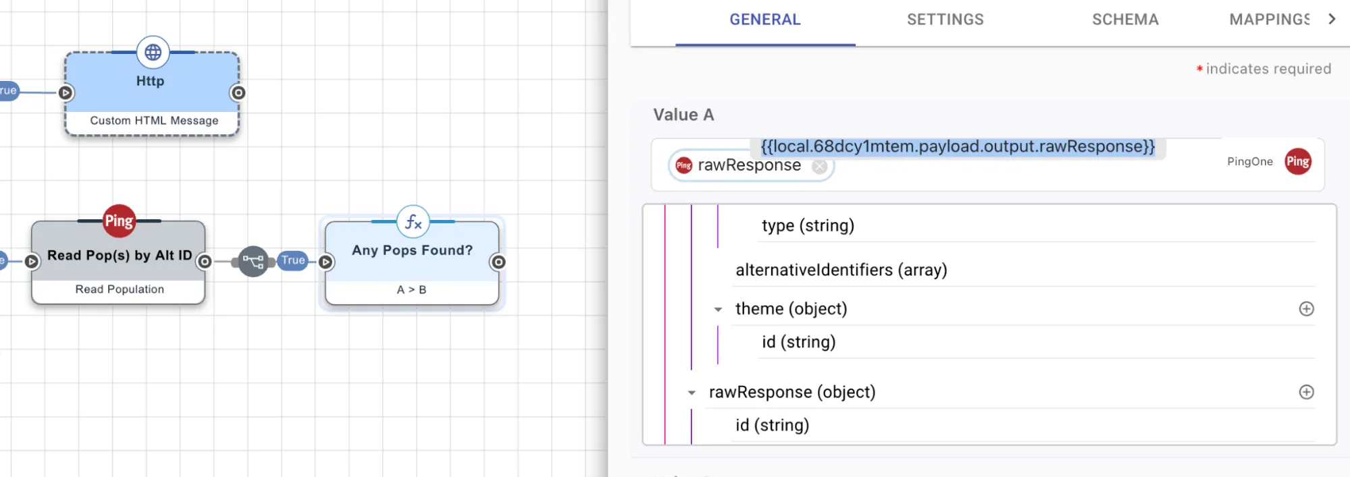
Task: Click the True label before Any Pops Found
Action: pyautogui.click(x=293, y=260)
